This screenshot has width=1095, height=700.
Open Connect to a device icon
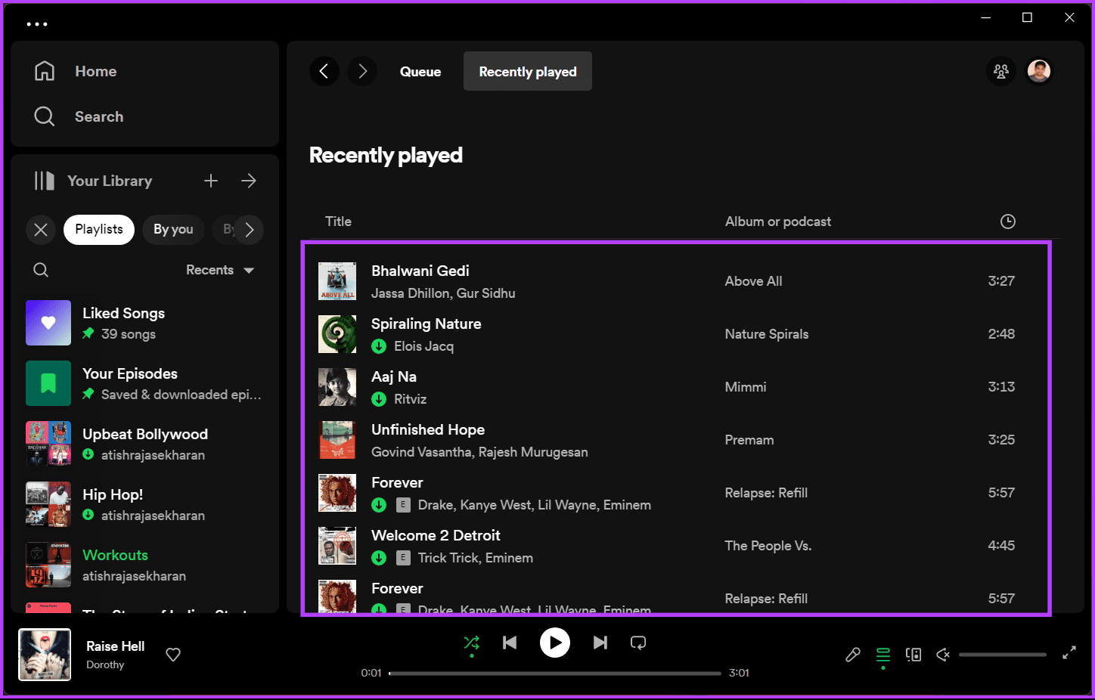[x=914, y=655]
